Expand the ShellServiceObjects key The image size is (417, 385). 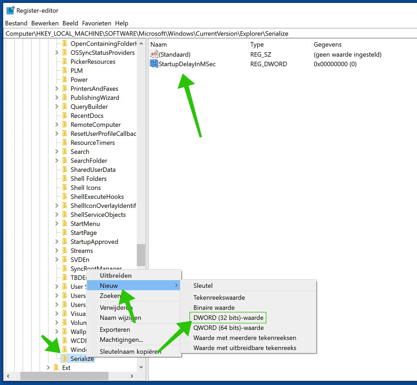(x=57, y=214)
